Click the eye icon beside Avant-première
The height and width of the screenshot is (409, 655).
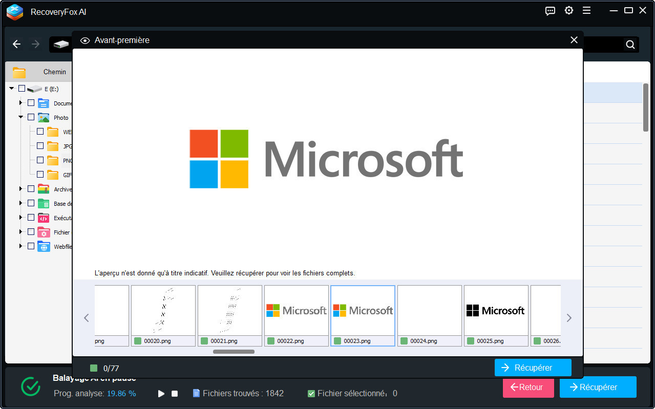click(x=85, y=40)
